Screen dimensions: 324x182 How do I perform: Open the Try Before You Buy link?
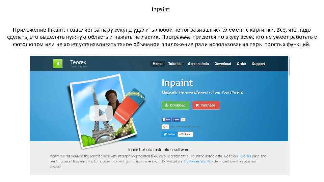pyautogui.click(x=198, y=161)
